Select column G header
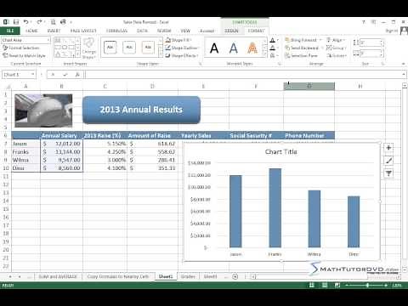Screen dimensions: 408x306 pos(309,86)
